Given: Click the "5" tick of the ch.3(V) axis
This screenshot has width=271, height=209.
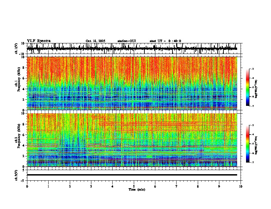Looking at the screenshot, I should [24, 170].
